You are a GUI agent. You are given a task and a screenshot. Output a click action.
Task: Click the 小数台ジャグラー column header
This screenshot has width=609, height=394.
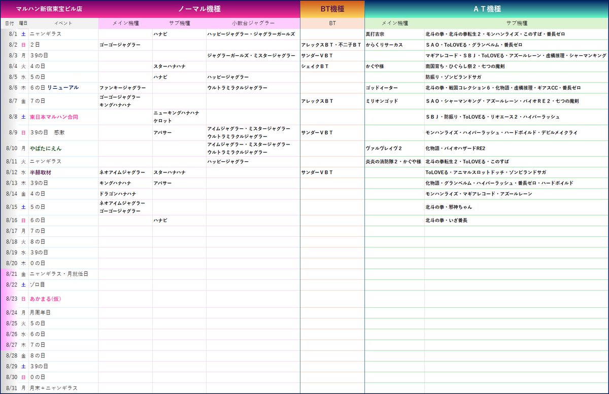(x=253, y=23)
